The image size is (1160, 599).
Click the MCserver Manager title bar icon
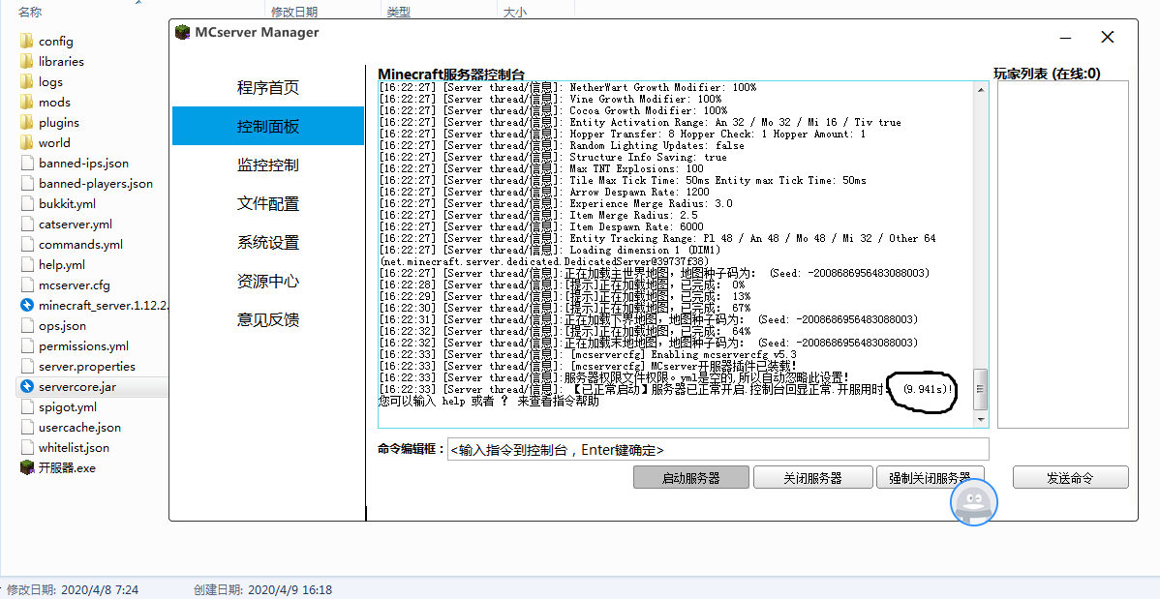182,33
